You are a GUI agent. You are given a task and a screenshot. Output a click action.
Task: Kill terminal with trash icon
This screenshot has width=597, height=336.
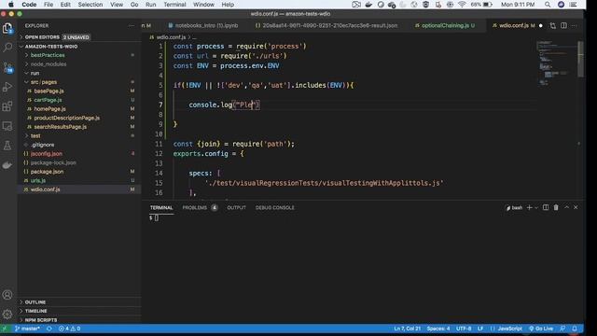[x=556, y=207]
